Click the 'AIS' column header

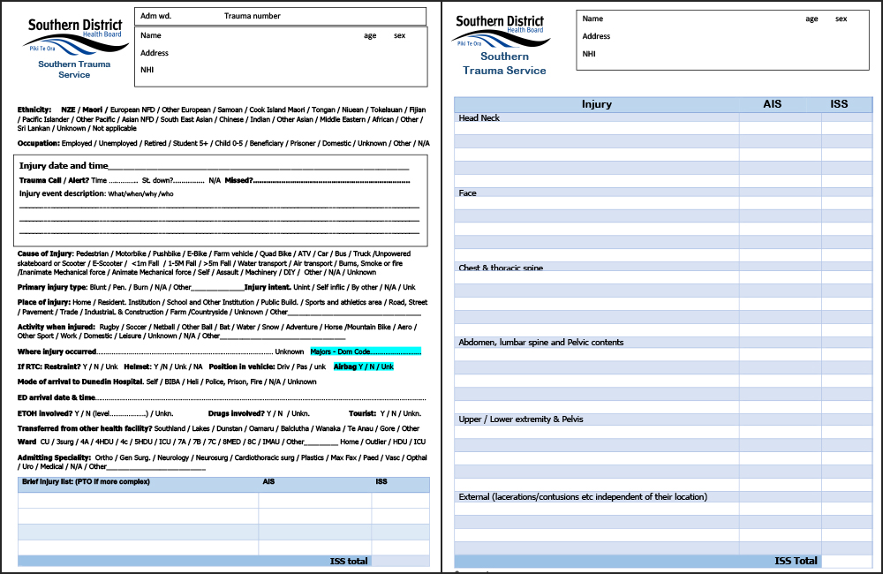point(774,103)
